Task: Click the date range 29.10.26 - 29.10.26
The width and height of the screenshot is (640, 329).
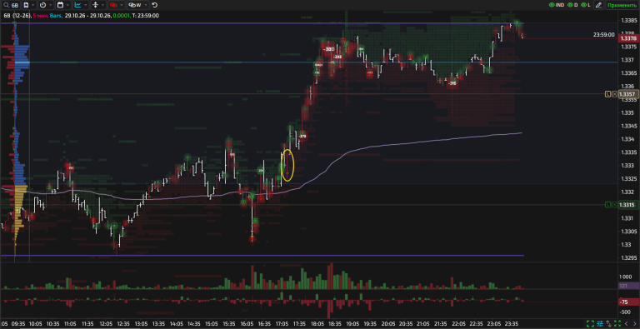Action: [87, 16]
